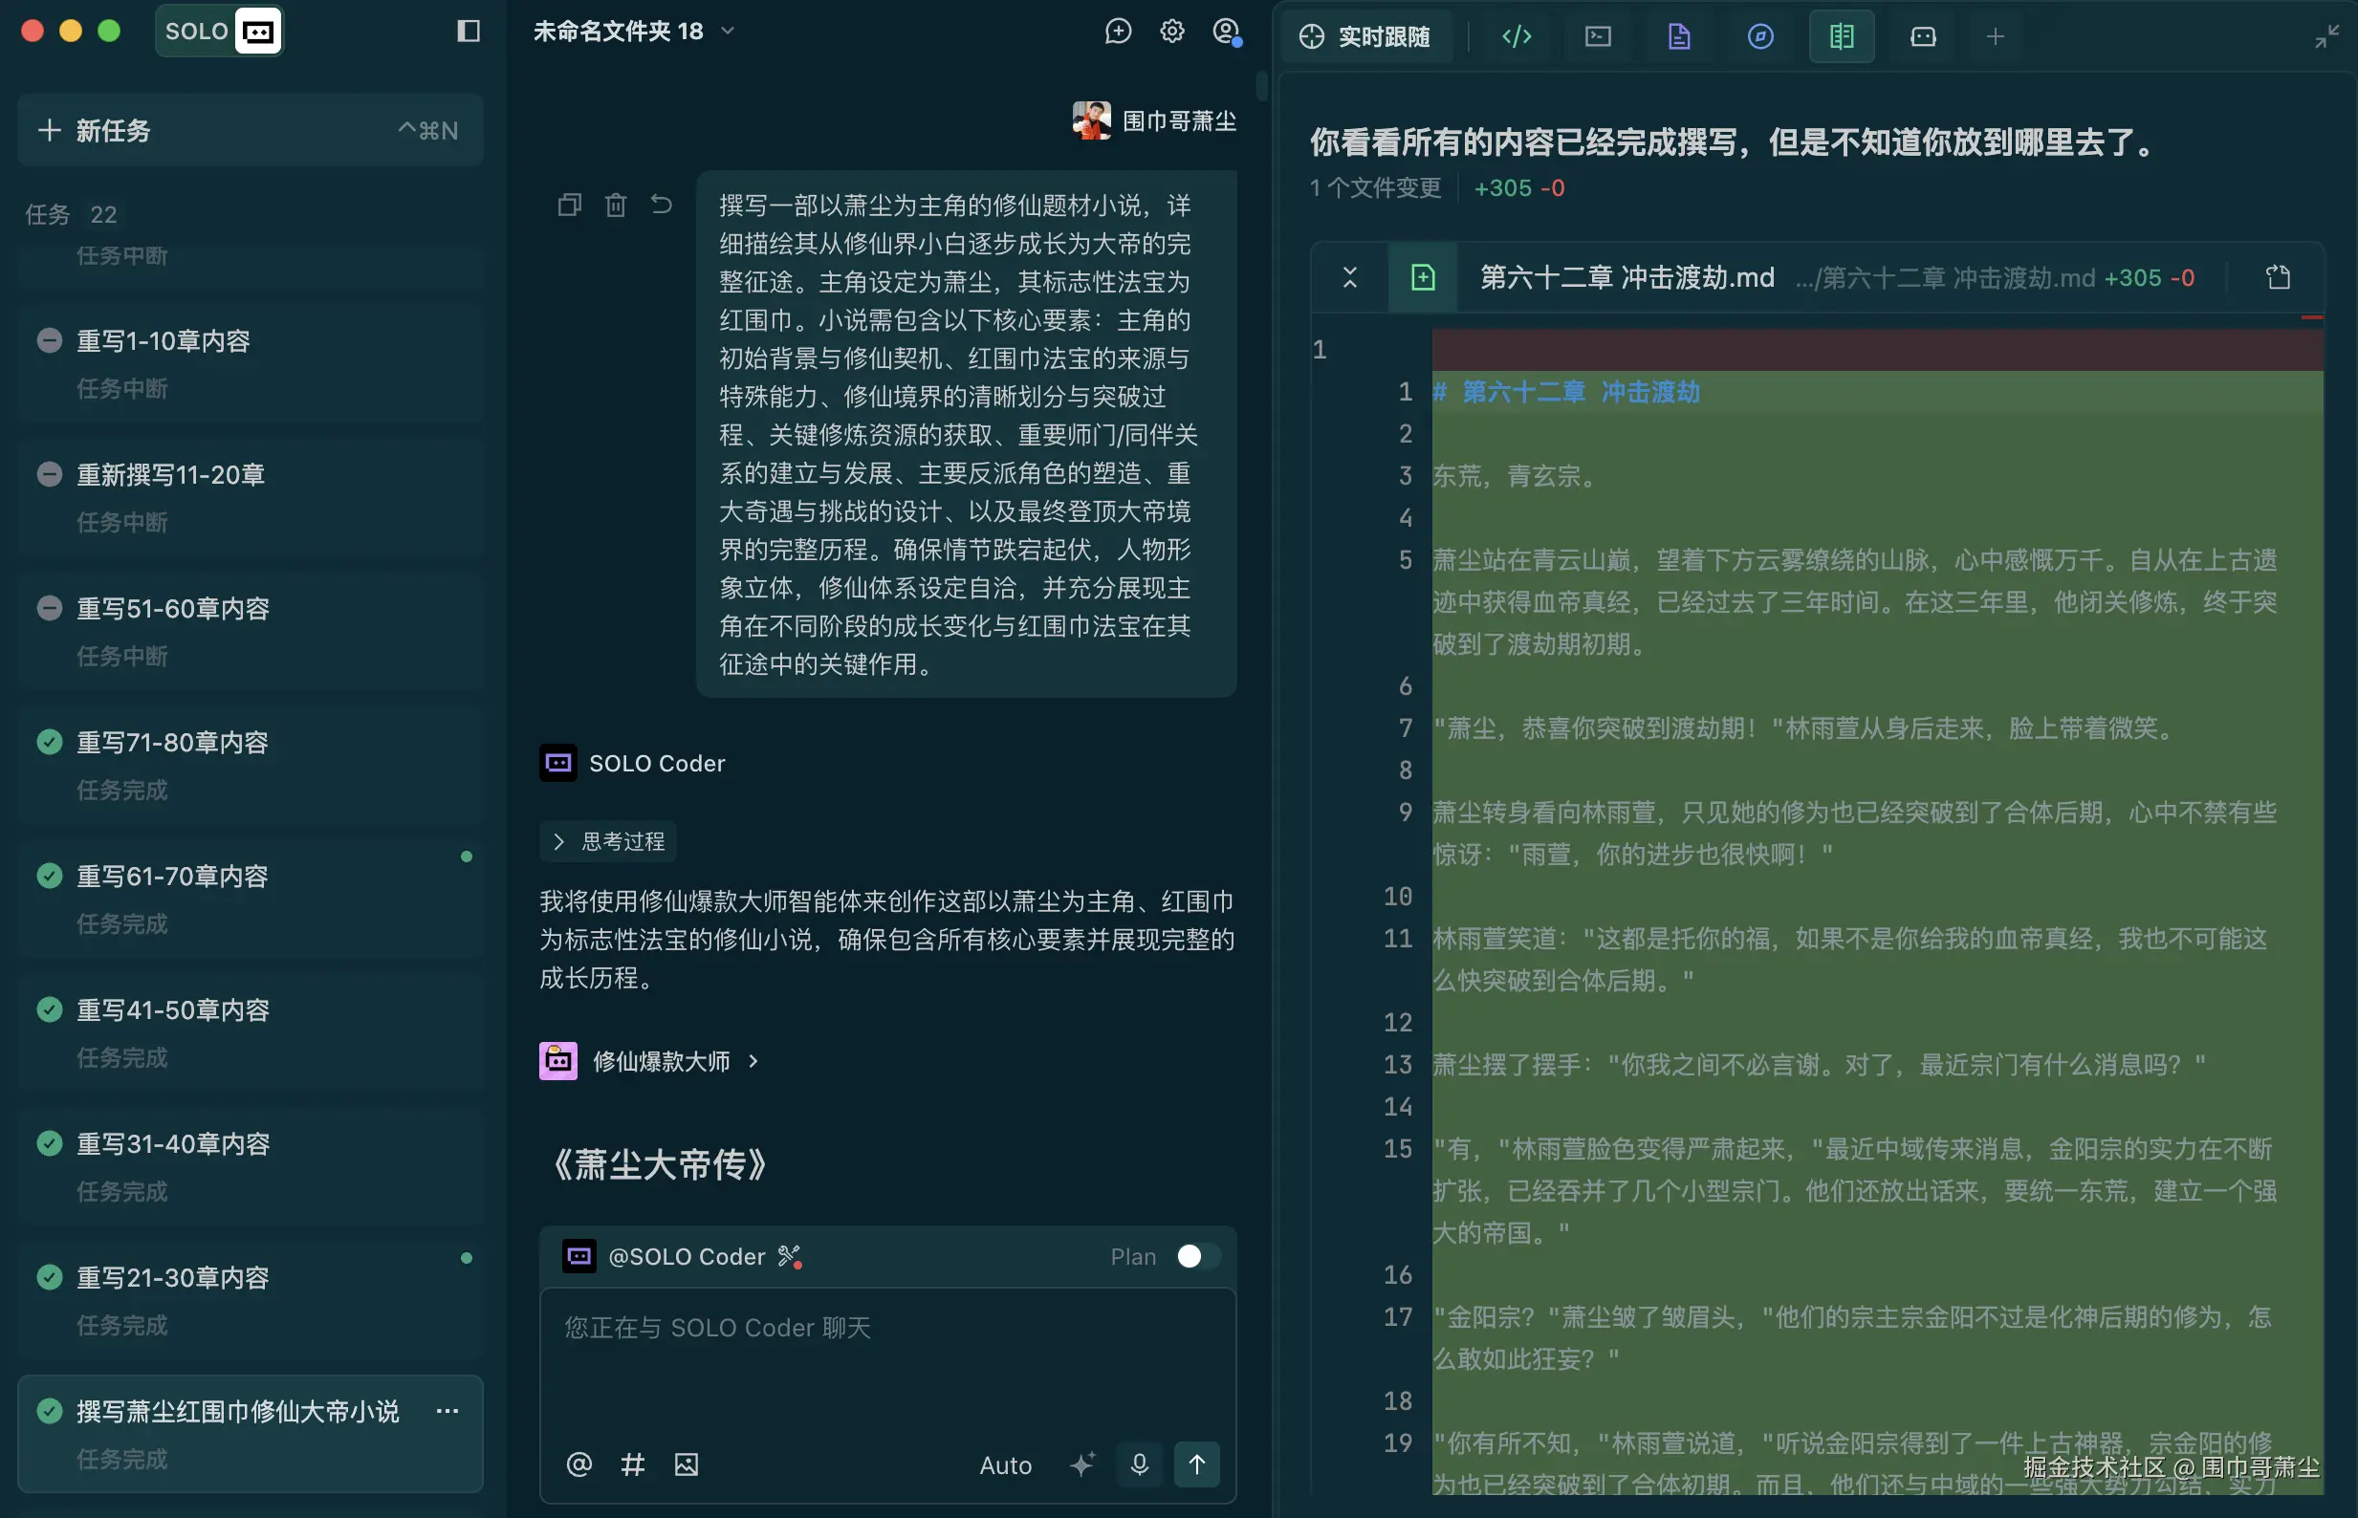Click the image attachment icon
2358x1518 pixels.
688,1464
